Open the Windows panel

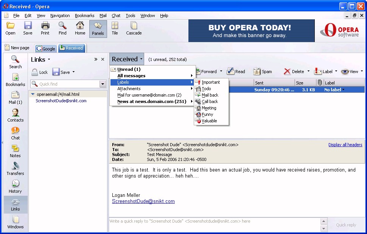(15, 222)
